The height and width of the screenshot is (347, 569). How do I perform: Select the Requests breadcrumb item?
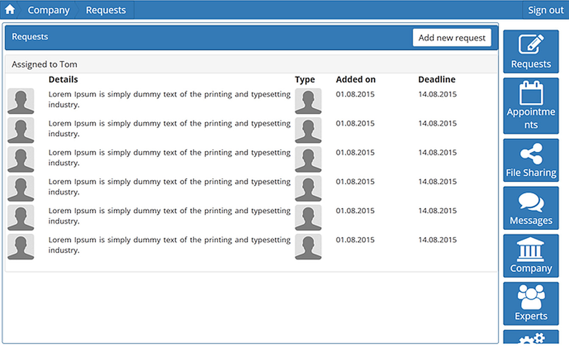pos(106,10)
